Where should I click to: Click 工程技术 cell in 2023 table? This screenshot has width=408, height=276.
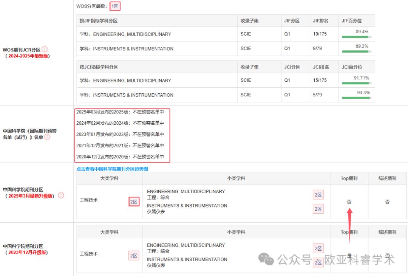tap(88, 254)
